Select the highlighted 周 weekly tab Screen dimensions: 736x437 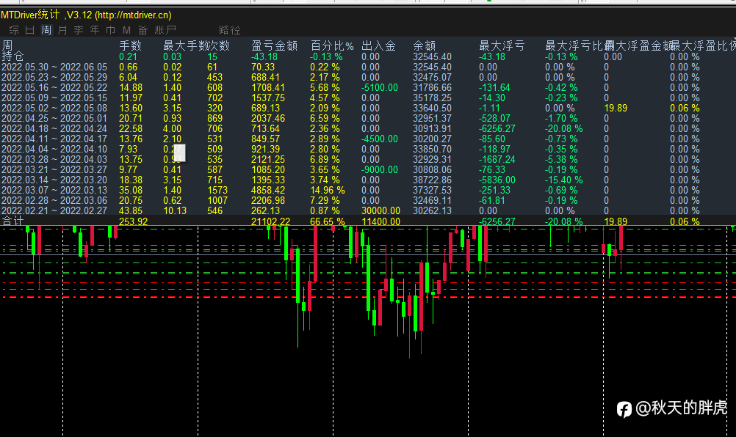click(x=46, y=30)
